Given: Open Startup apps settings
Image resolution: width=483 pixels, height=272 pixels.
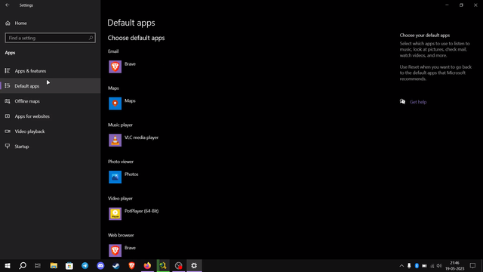Looking at the screenshot, I should click(x=51, y=147).
